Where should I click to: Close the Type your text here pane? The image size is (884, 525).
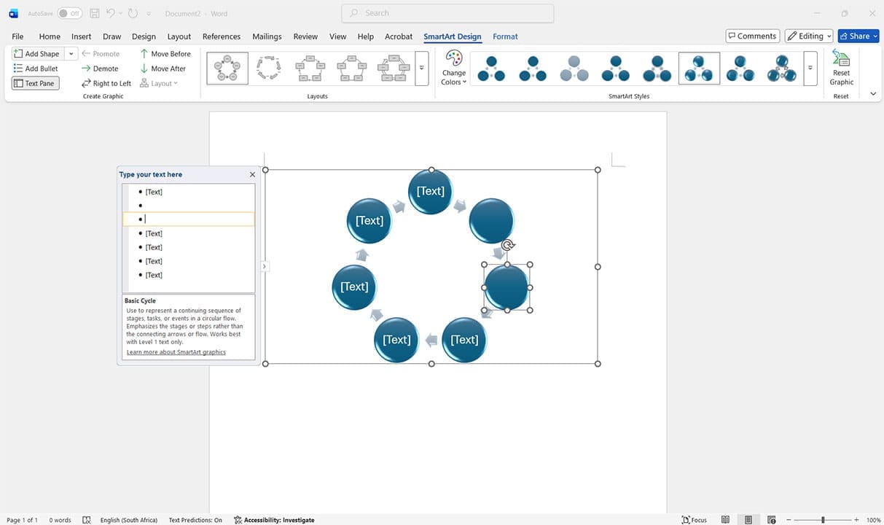click(252, 174)
